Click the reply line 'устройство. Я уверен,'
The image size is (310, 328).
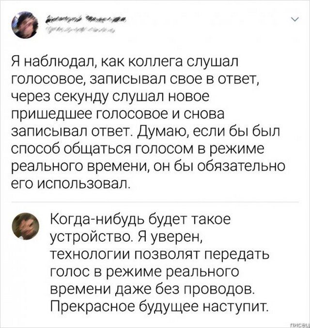pyautogui.click(x=129, y=236)
